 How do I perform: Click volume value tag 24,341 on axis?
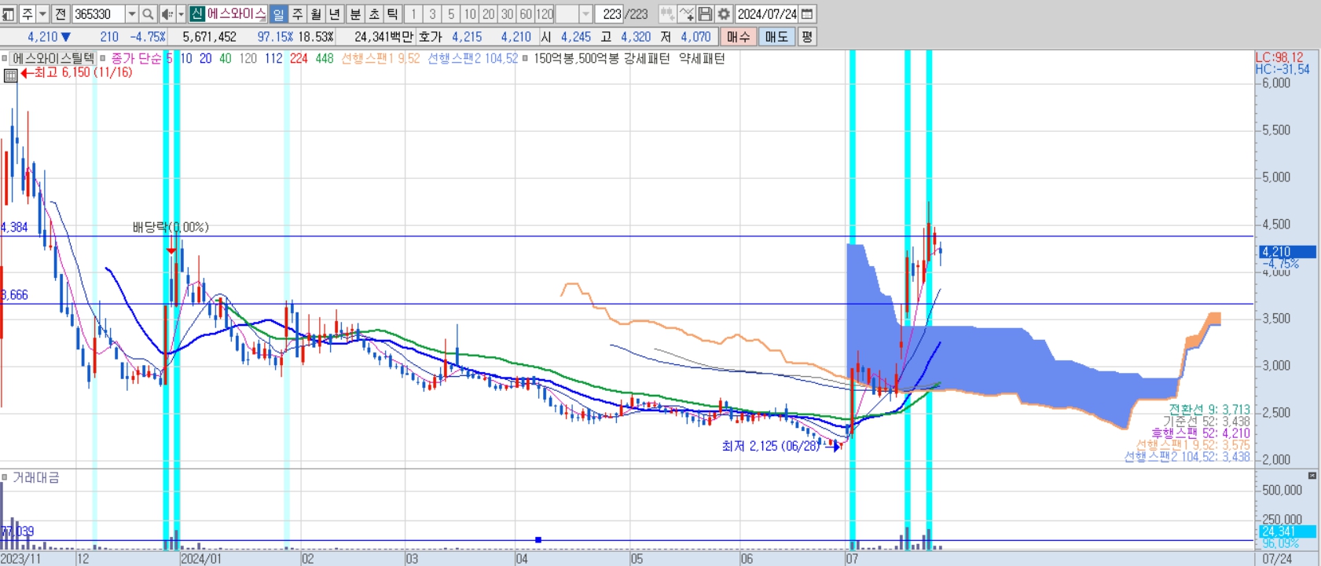[1287, 531]
